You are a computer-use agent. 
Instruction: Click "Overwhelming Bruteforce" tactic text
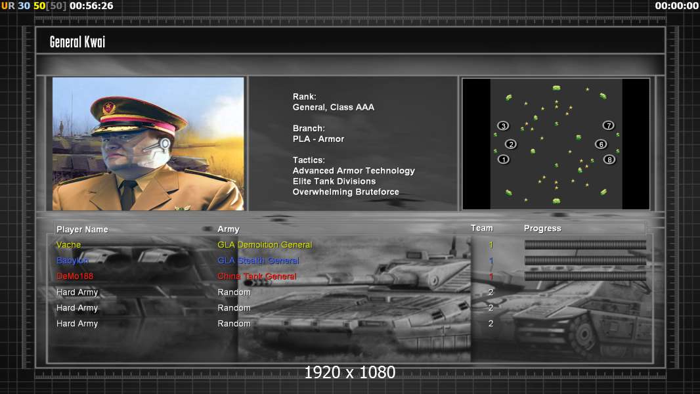(345, 192)
